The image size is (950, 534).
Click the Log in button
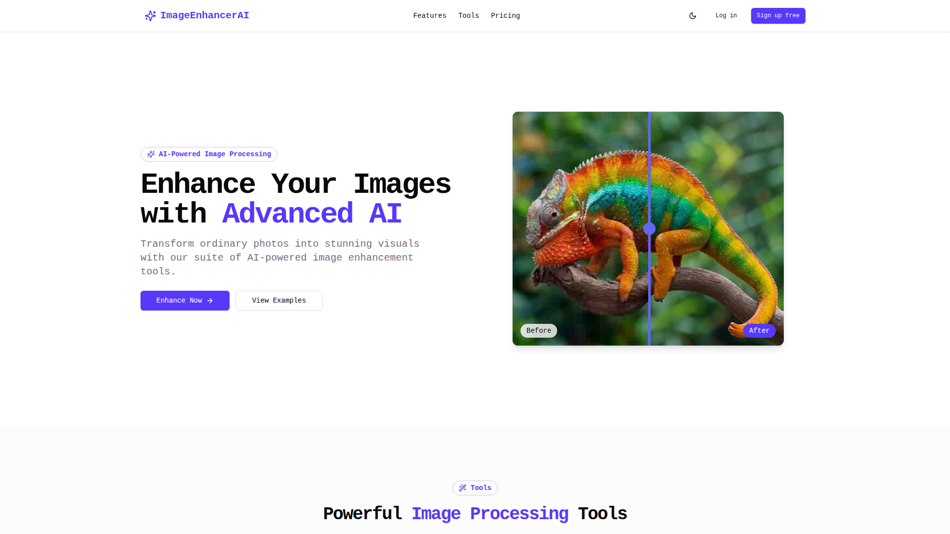click(x=726, y=16)
